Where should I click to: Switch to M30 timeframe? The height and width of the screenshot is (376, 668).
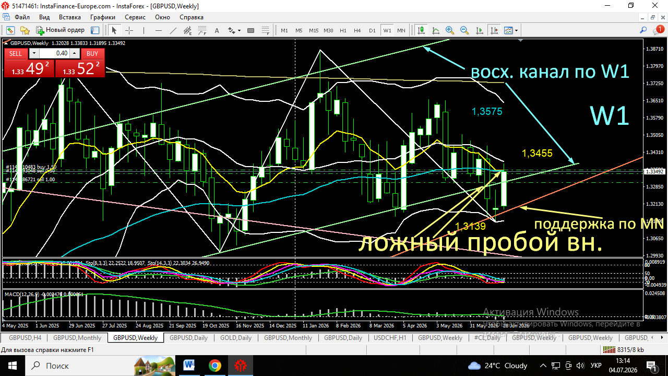coord(328,30)
